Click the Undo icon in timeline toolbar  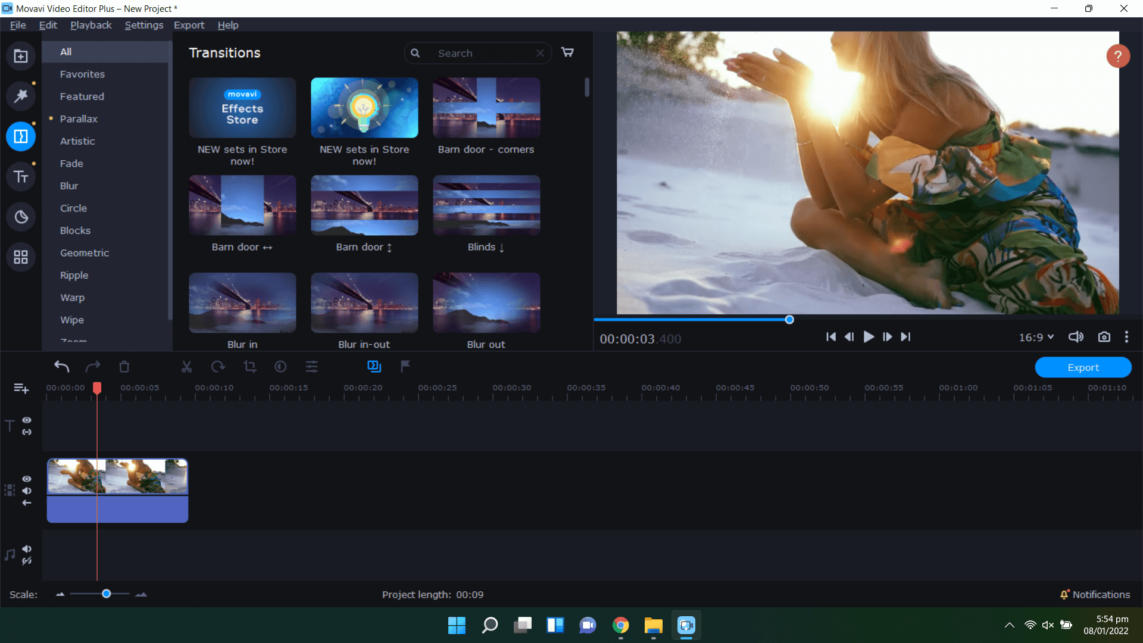(61, 367)
